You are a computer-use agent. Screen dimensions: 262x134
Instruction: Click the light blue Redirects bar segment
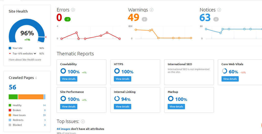[x=45, y=97]
